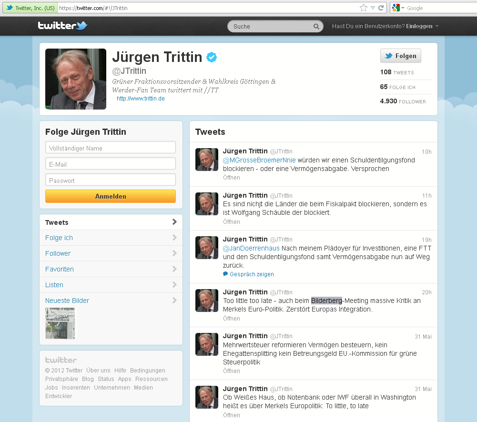Click the grey Twitter footer logo

pyautogui.click(x=61, y=360)
